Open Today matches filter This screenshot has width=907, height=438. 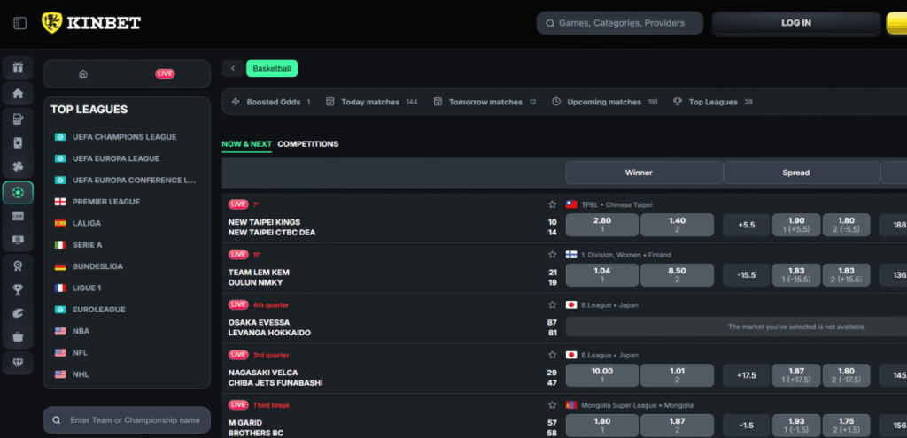(371, 102)
